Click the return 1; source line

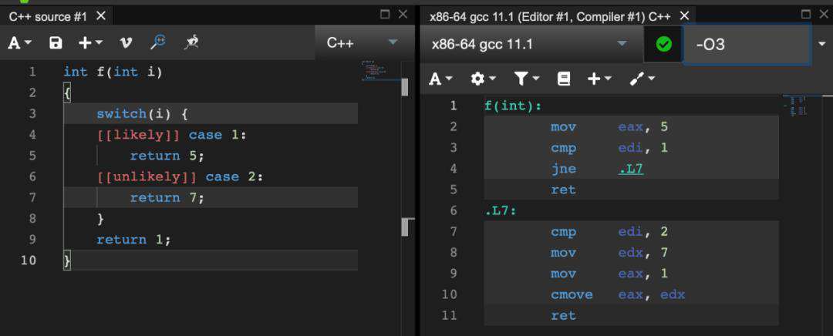[134, 240]
